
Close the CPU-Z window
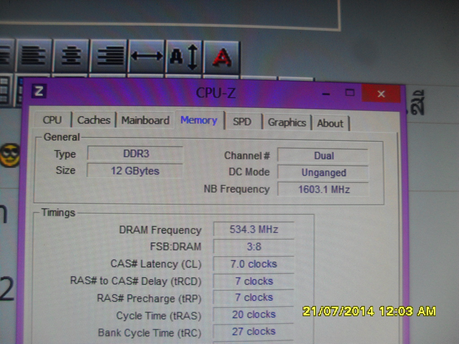tap(381, 94)
